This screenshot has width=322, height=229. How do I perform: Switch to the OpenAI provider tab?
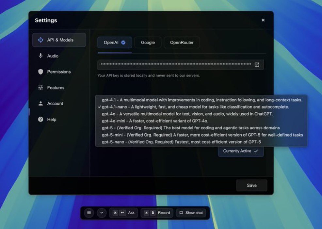(115, 42)
